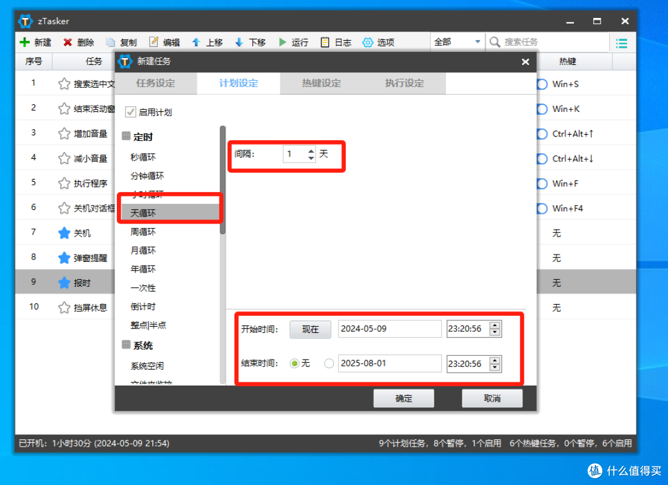Screen dimensions: 668x485
Task: Close the 新建任务 dialog
Action: tap(525, 62)
